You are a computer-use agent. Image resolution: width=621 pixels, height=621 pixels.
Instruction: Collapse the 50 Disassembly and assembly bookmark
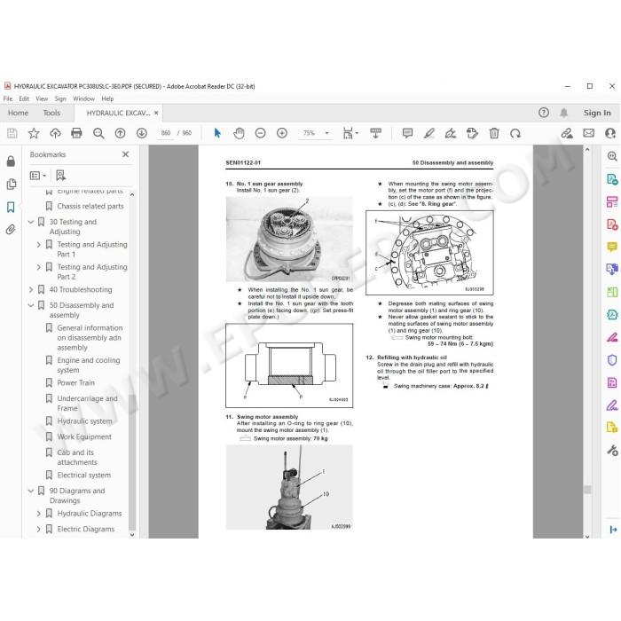click(x=31, y=305)
